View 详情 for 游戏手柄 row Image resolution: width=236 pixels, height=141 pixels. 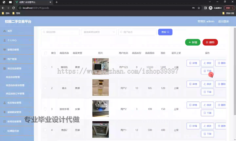193,105
